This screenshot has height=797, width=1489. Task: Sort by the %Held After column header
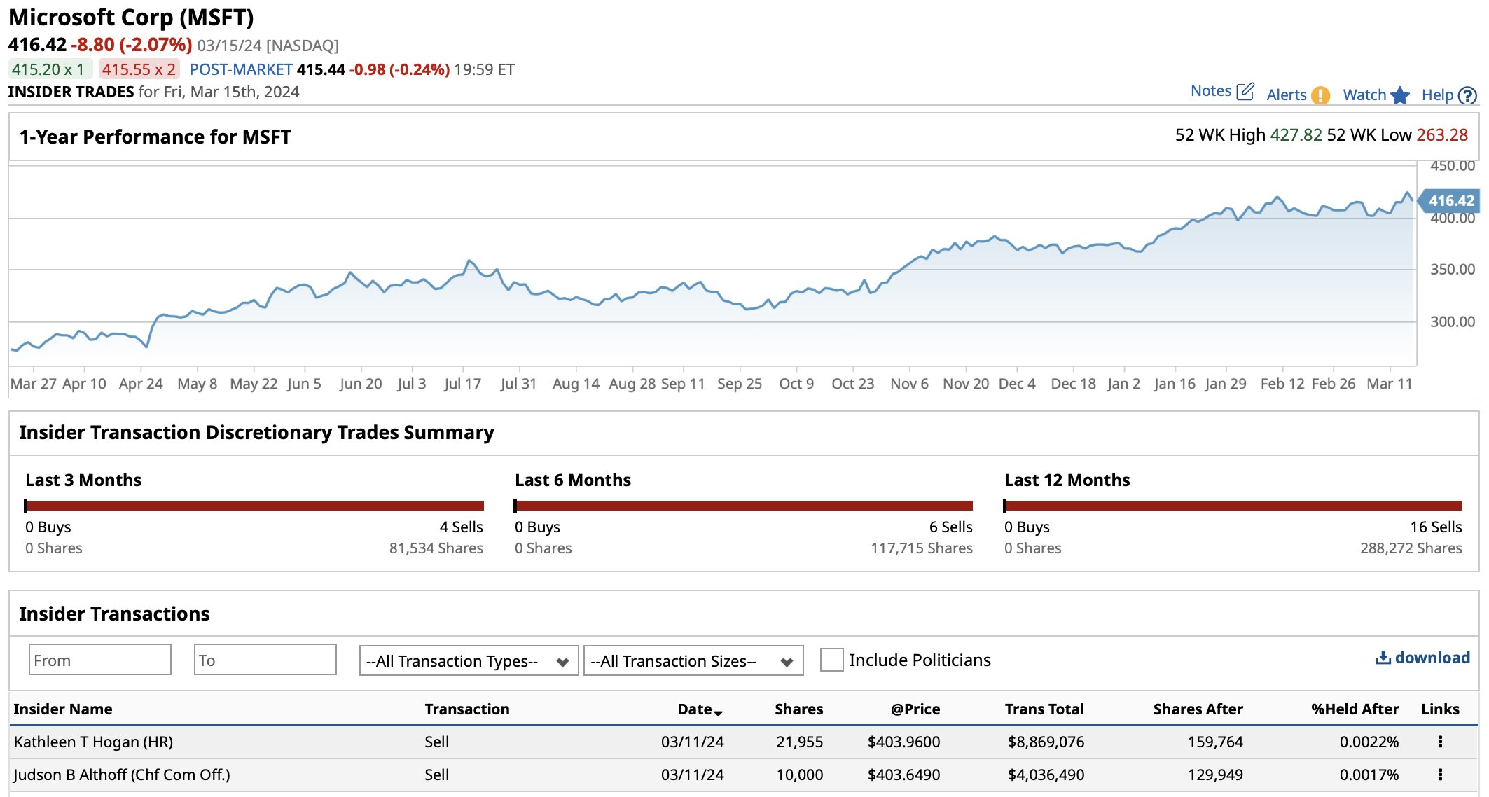[1355, 709]
